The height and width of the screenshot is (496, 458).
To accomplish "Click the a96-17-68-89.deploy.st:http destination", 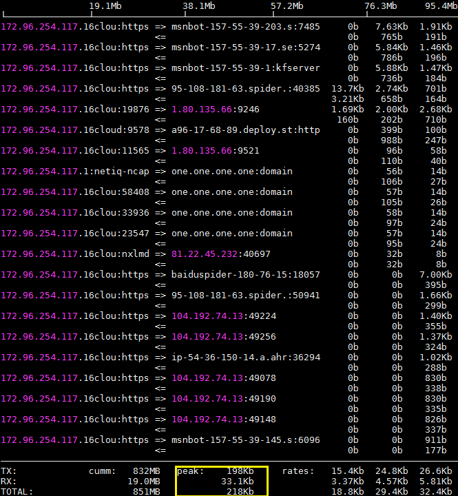I will coord(245,130).
